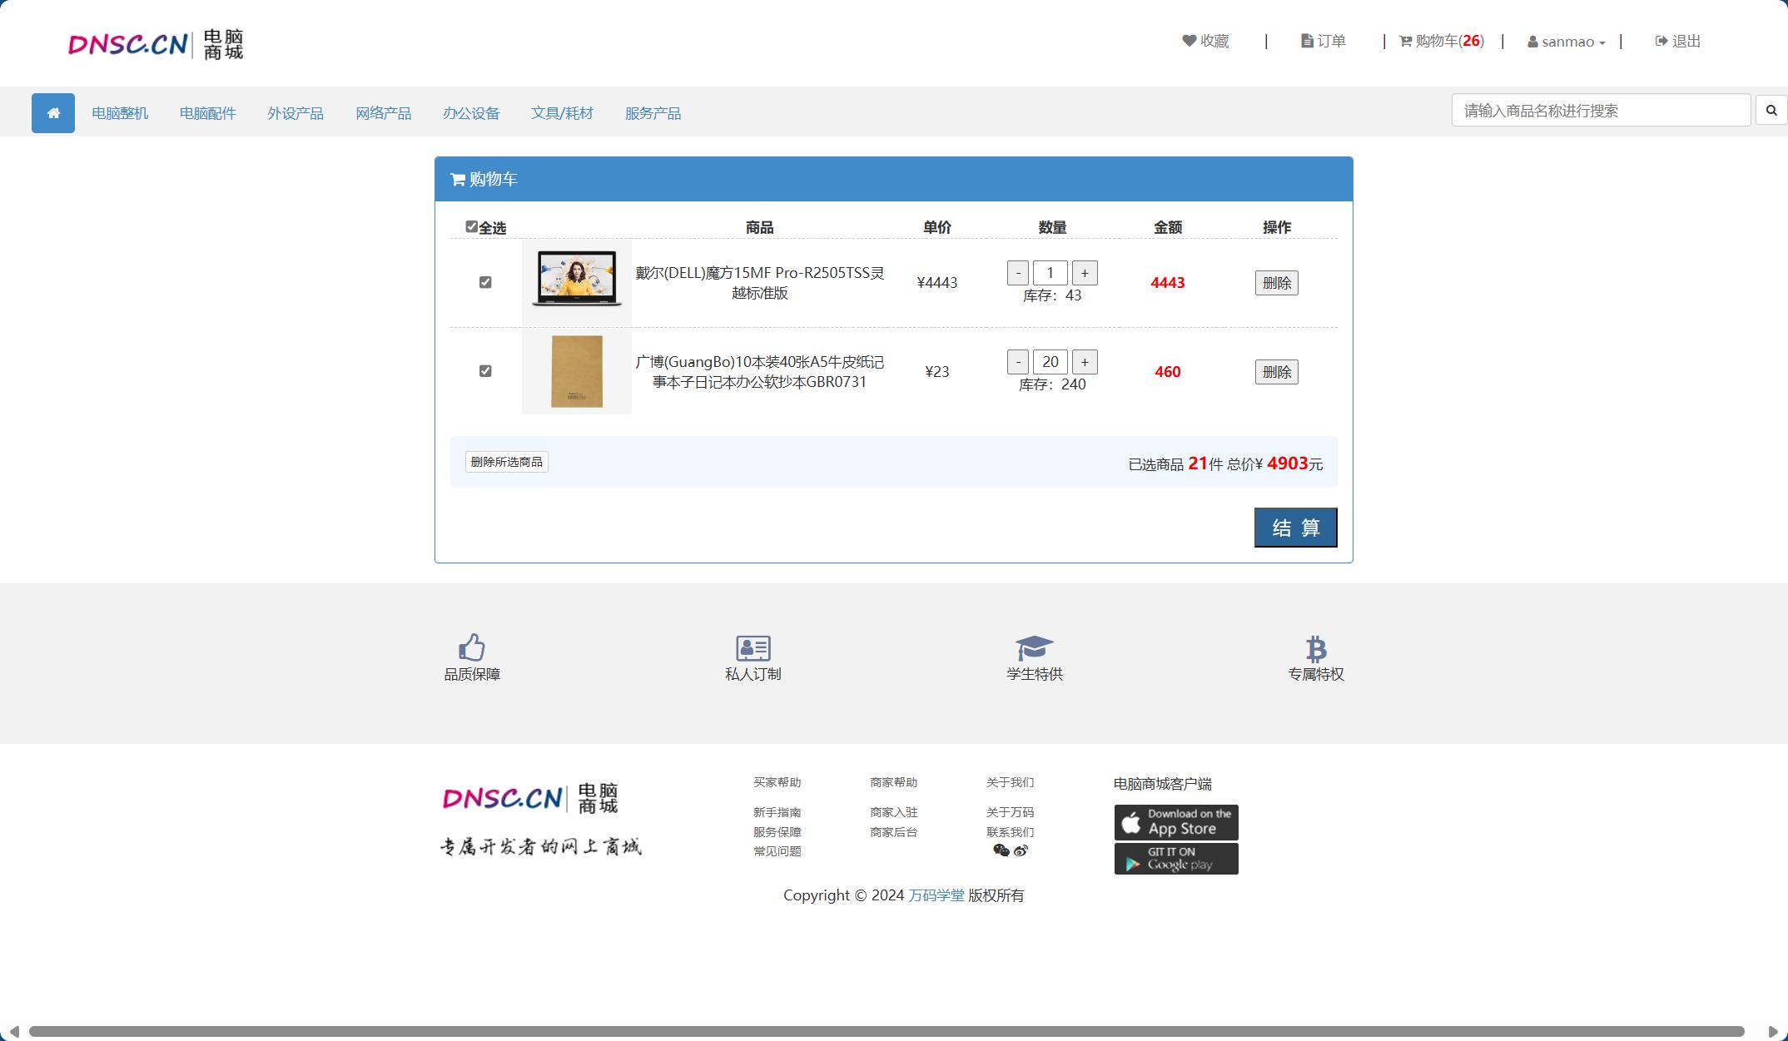Click the WeChat icon in footer
Image resolution: width=1788 pixels, height=1041 pixels.
tap(1001, 850)
